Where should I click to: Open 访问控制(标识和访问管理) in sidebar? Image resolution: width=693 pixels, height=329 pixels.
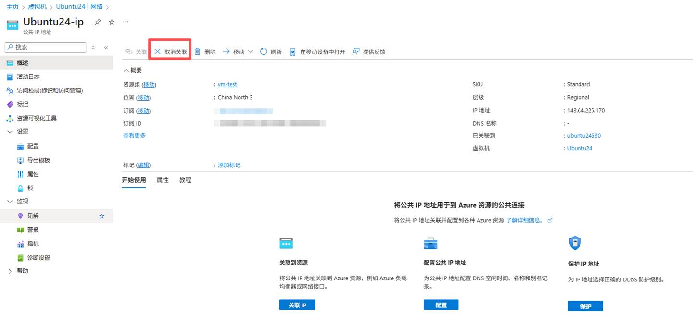50,91
